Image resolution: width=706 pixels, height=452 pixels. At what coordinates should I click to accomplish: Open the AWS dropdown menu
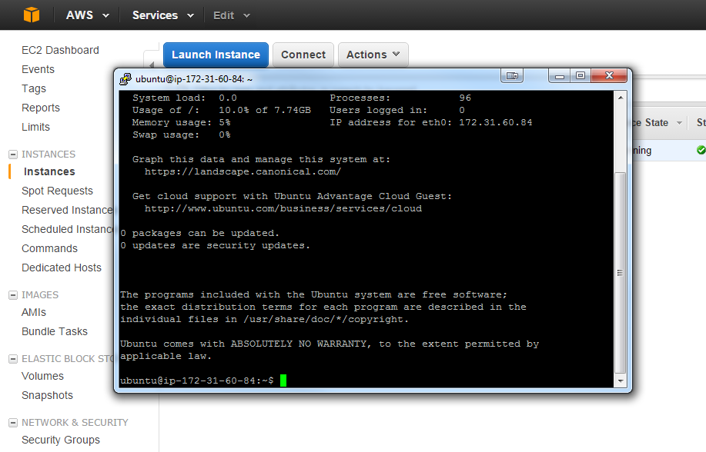88,15
